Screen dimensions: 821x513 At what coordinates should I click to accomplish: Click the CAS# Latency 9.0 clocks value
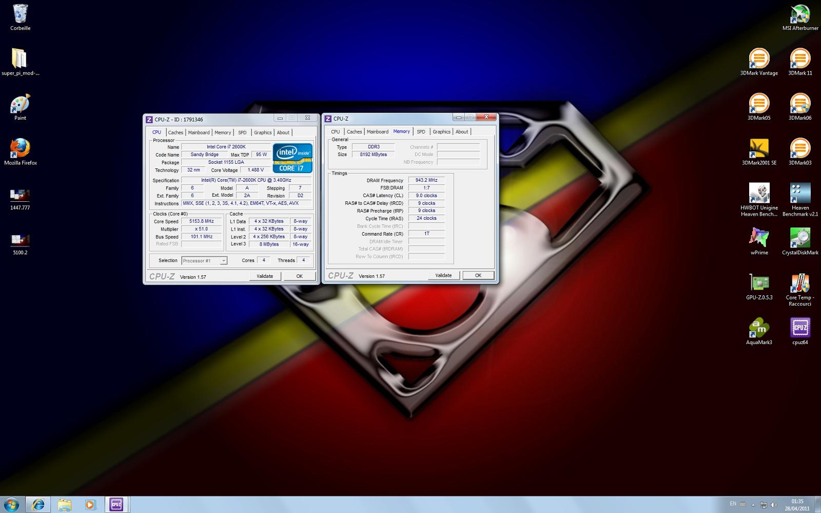(x=426, y=196)
